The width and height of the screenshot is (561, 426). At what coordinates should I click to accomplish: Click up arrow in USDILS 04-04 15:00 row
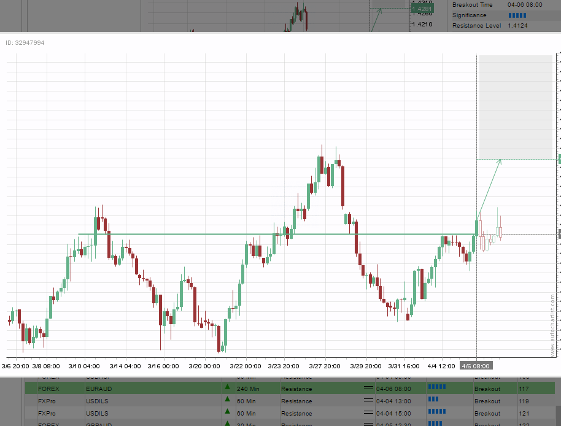[227, 412]
